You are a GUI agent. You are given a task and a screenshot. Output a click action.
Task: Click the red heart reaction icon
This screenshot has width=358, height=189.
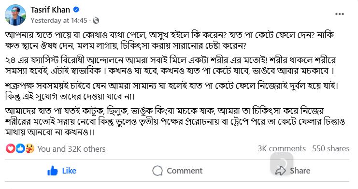tap(10, 148)
